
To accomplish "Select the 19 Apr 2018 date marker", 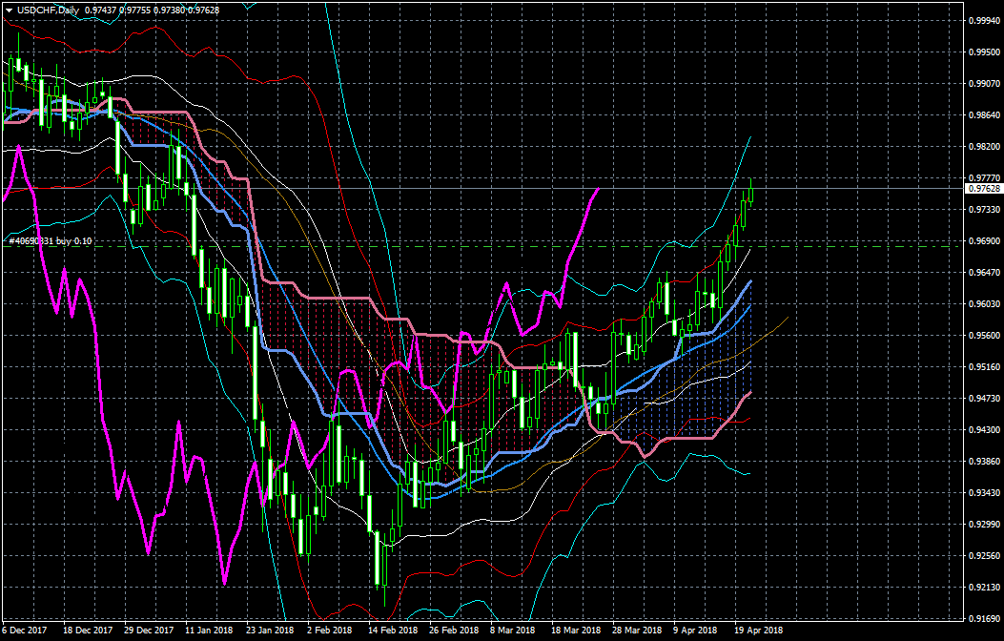I will [x=759, y=631].
